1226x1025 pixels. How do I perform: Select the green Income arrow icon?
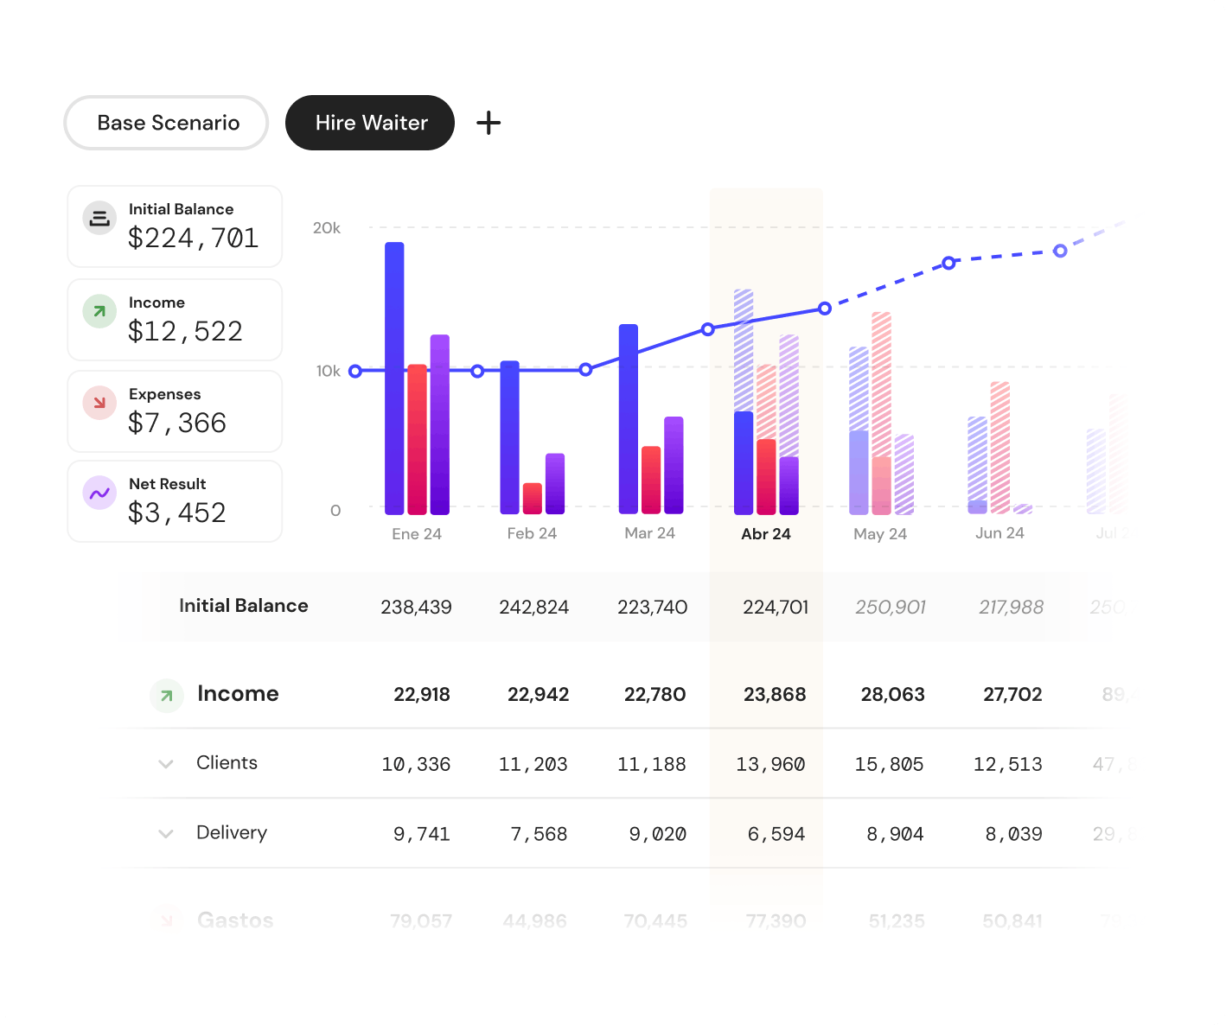tap(99, 311)
